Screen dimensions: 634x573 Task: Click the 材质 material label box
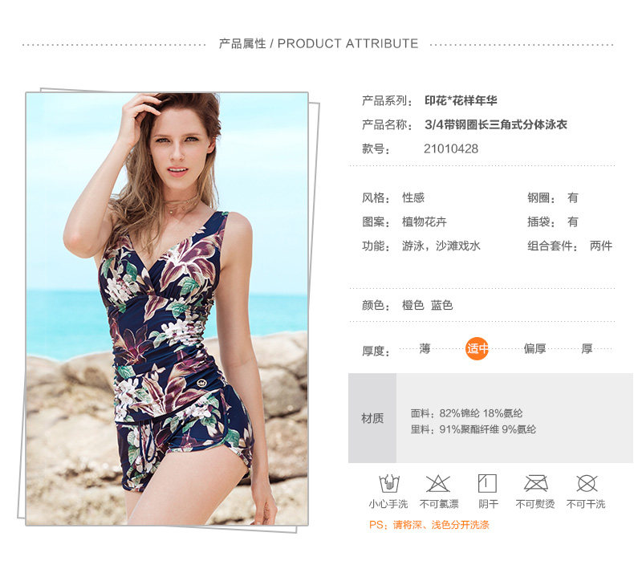coord(372,418)
